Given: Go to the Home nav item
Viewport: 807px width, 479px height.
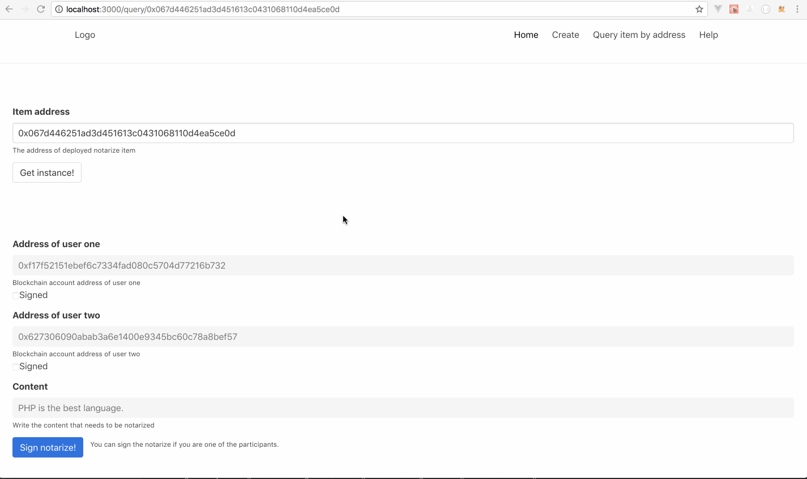Looking at the screenshot, I should tap(526, 35).
